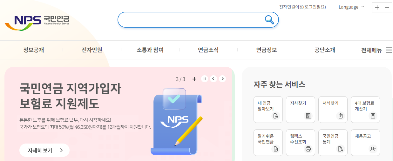393x161 pixels.
Task: Show the previous banner slide
Action: (x=213, y=79)
